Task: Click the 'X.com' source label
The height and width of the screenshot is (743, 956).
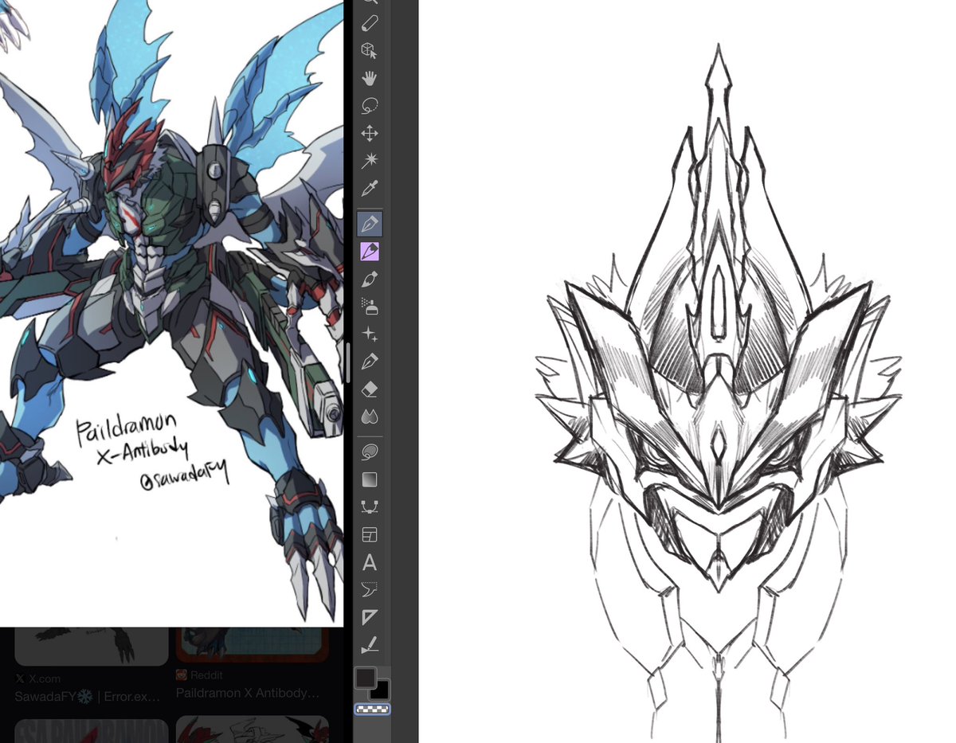Action: pyautogui.click(x=45, y=678)
